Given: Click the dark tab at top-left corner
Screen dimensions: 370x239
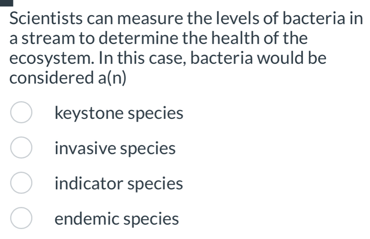Looking at the screenshot, I should click(x=9, y=2).
